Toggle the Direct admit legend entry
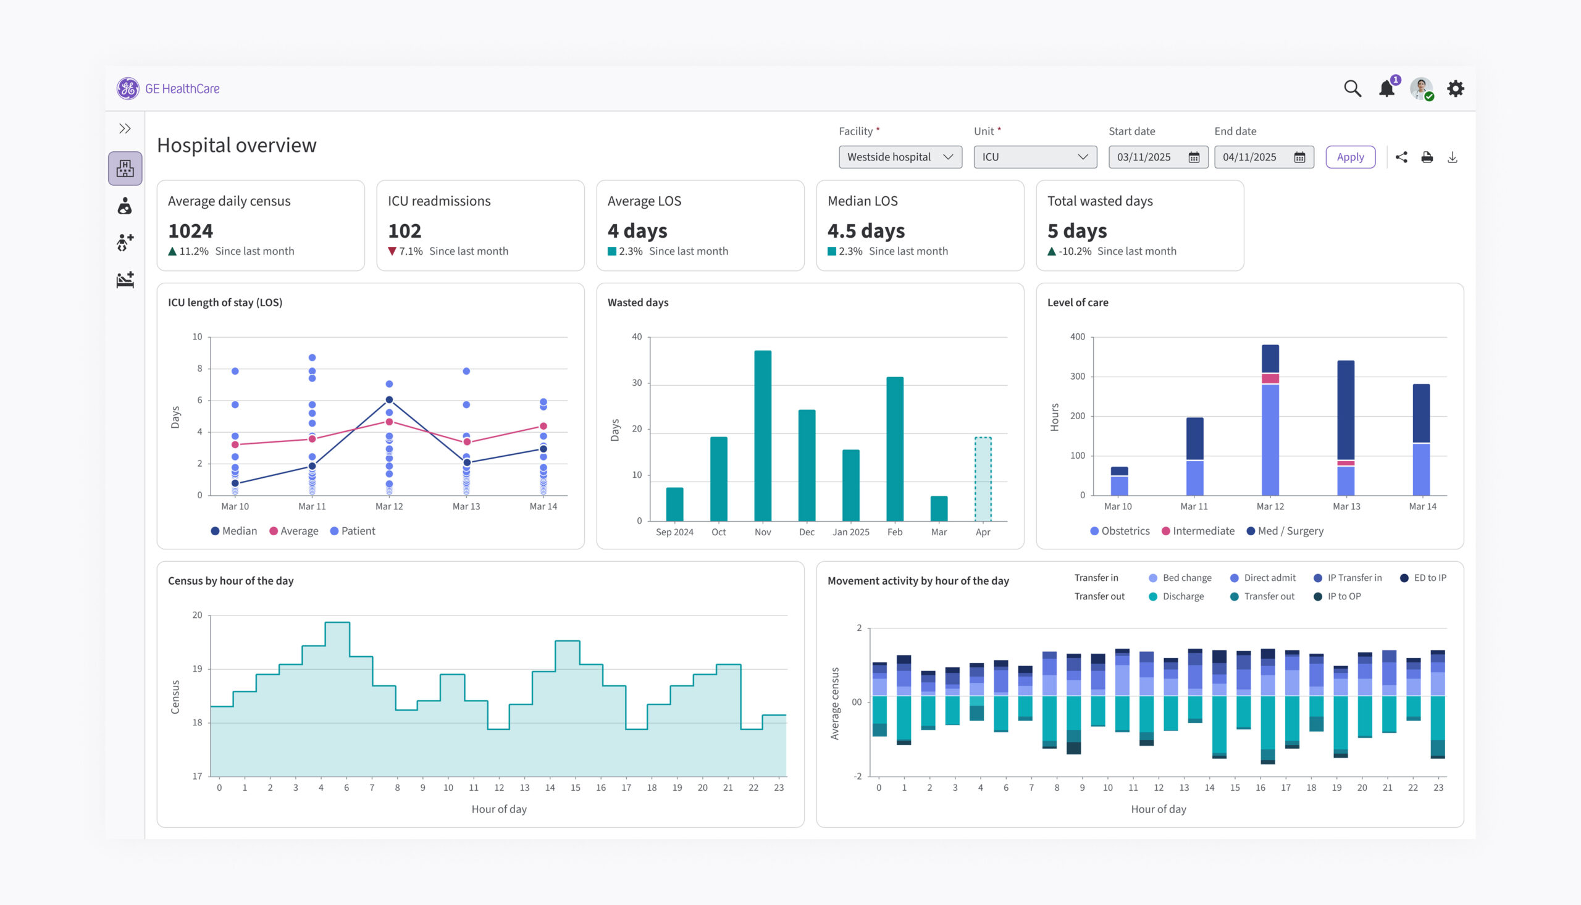Image resolution: width=1581 pixels, height=905 pixels. (x=1262, y=578)
